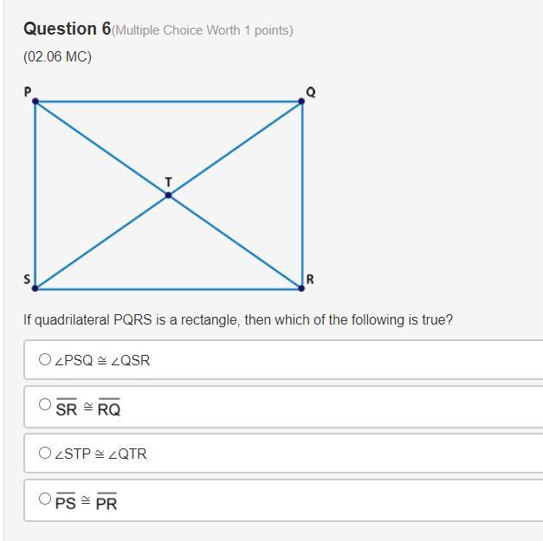
Task: Click vertex point R on the diagram
Action: click(301, 288)
